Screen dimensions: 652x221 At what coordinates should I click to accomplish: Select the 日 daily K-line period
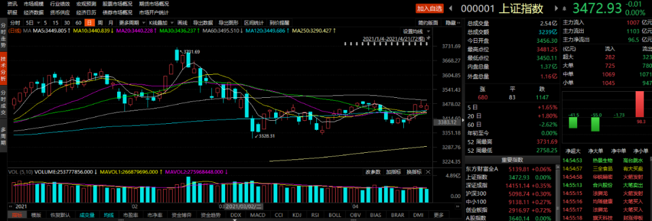coord(89,22)
